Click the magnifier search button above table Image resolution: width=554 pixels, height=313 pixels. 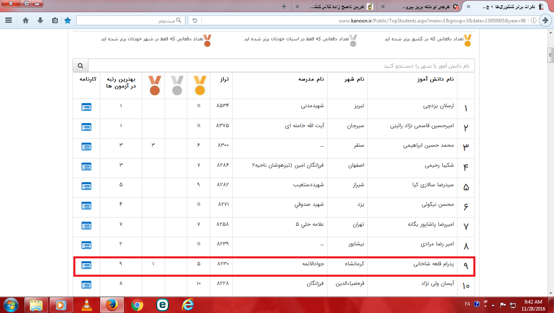click(x=80, y=66)
